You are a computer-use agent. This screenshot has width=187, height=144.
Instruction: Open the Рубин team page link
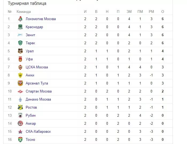[x=31, y=115]
